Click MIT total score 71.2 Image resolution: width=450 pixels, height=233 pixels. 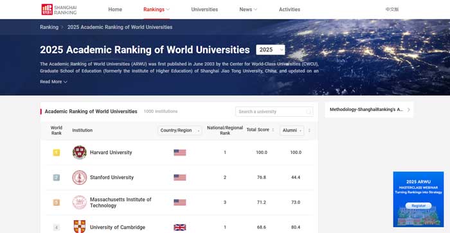click(x=262, y=202)
